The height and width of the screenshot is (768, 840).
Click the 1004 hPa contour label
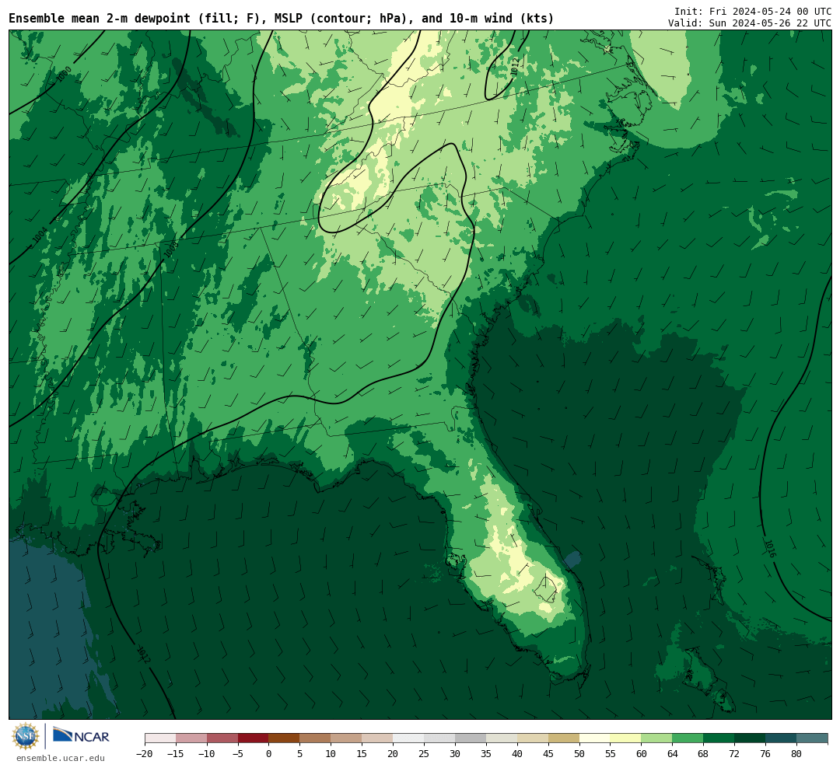pos(40,235)
